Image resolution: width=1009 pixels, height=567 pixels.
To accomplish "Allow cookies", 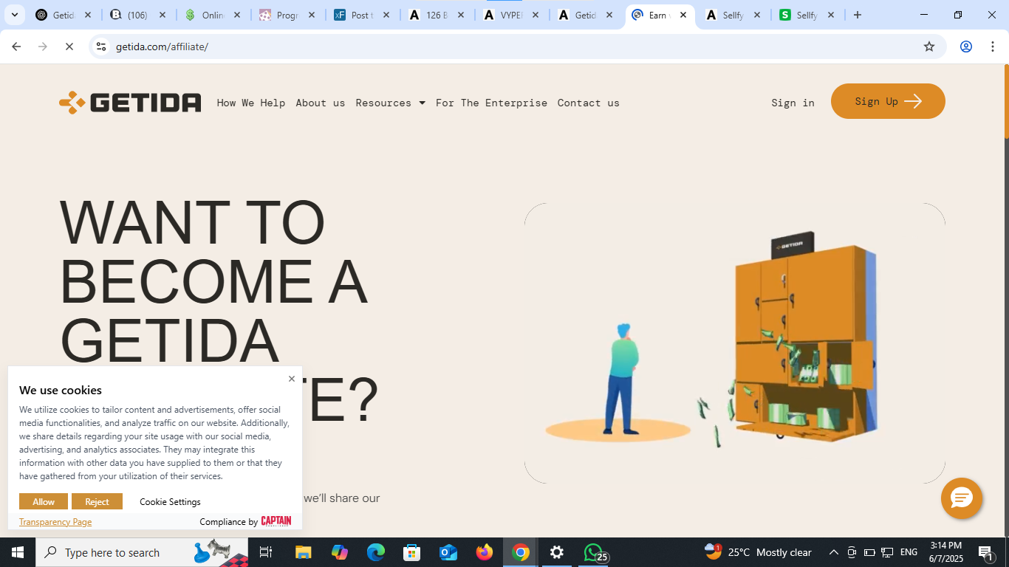I will (x=44, y=501).
